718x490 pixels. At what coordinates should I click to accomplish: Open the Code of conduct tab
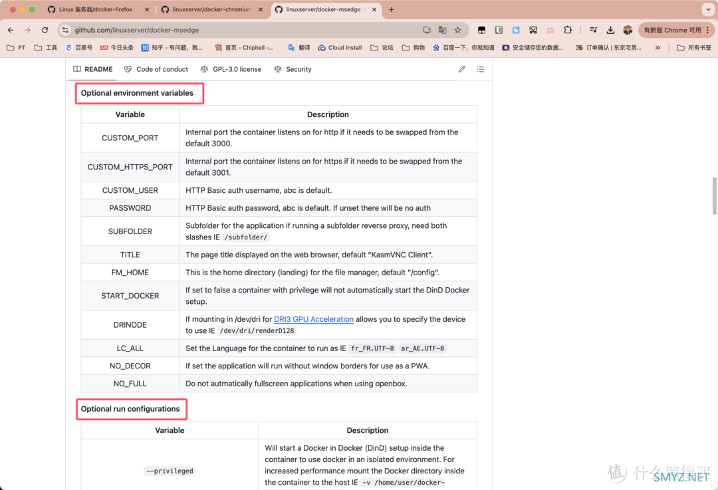pyautogui.click(x=156, y=69)
